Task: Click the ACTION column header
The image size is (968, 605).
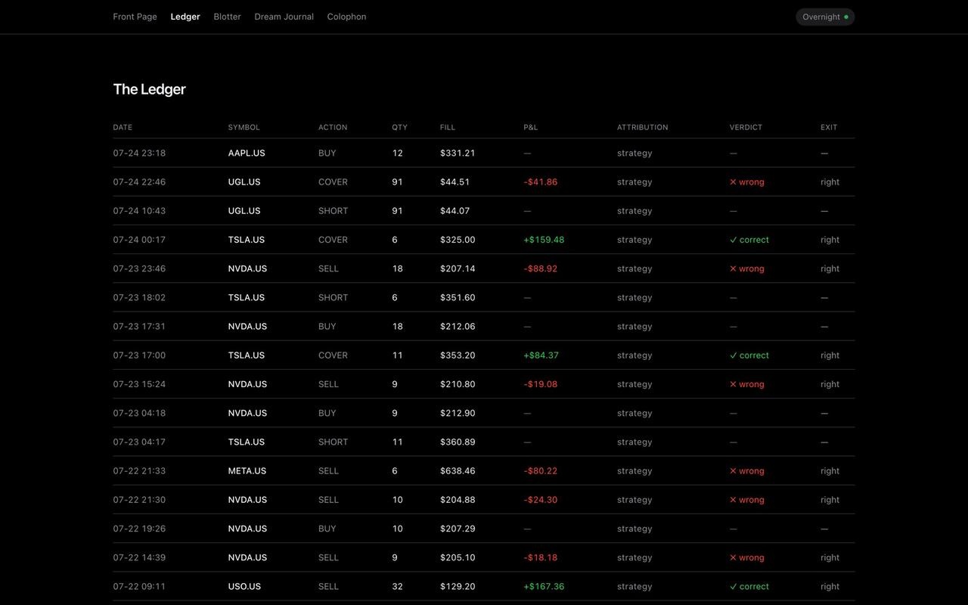Action: tap(333, 127)
